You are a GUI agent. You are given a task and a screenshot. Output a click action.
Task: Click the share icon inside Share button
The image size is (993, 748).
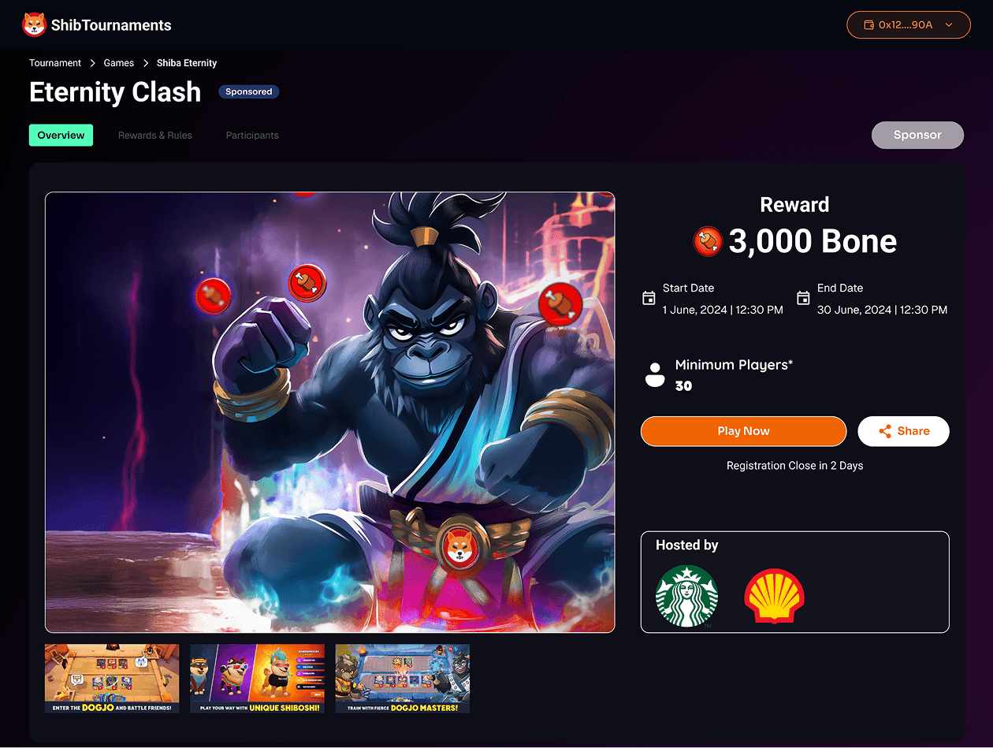coord(885,431)
